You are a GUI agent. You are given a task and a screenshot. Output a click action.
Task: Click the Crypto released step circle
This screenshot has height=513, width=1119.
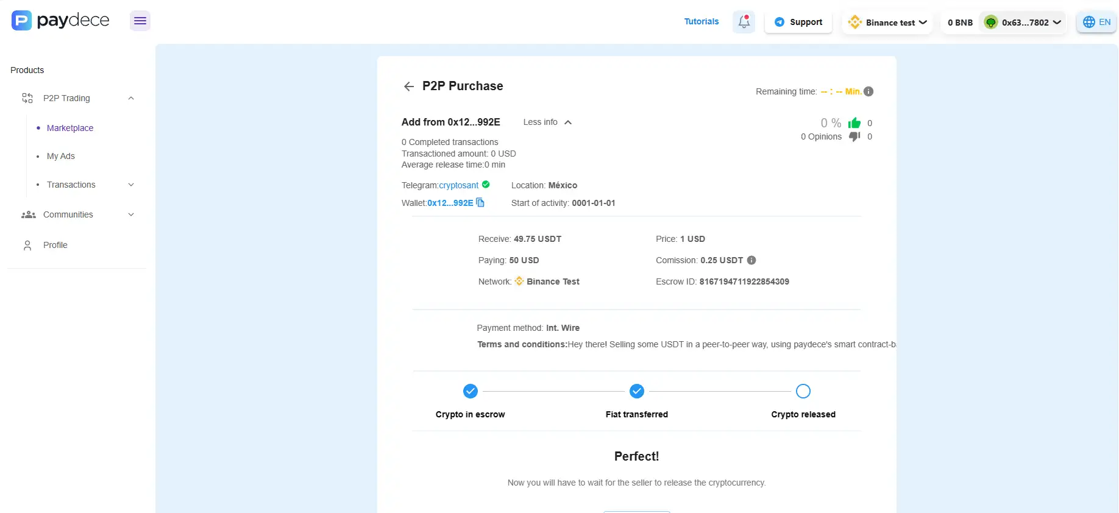(x=803, y=391)
